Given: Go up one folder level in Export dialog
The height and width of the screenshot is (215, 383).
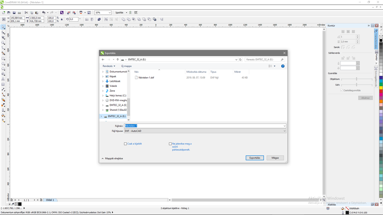Looking at the screenshot, I should click(118, 59).
